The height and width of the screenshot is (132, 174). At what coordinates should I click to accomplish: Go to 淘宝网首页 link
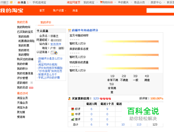click(73, 2)
